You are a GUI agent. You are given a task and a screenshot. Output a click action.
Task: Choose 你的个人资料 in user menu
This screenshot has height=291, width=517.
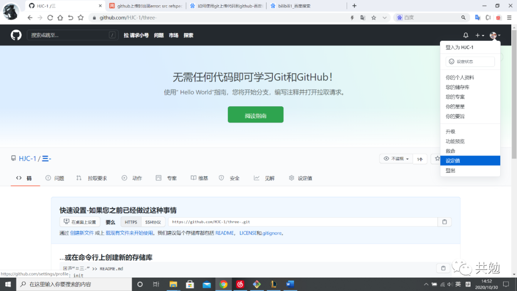460,78
